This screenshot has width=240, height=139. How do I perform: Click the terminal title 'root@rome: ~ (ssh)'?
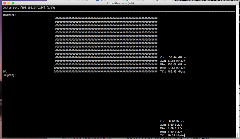tap(120, 3)
